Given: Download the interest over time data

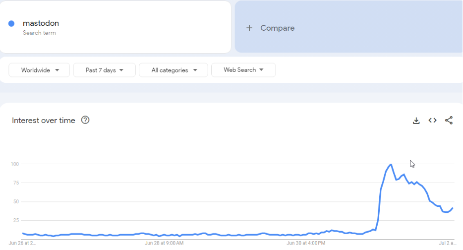Looking at the screenshot, I should click(416, 121).
